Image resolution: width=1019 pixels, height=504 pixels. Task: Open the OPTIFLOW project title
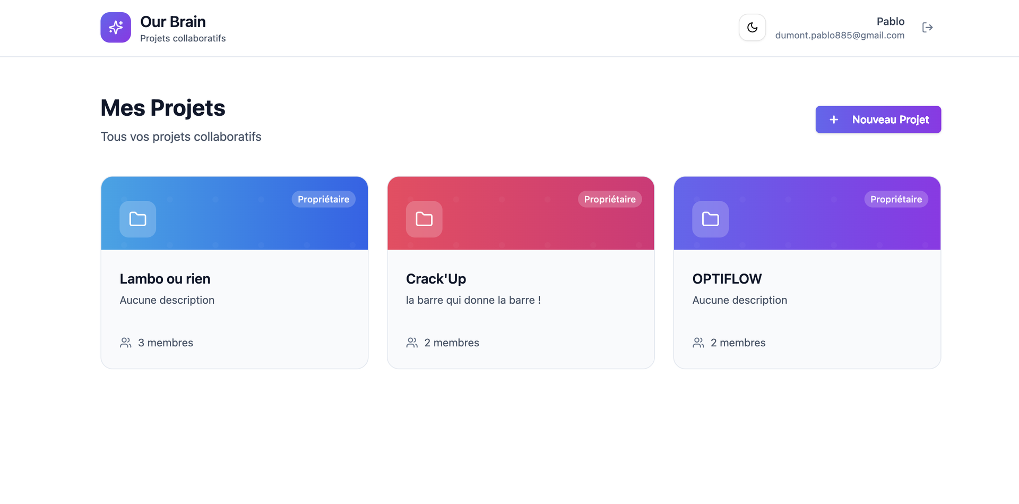pos(727,279)
